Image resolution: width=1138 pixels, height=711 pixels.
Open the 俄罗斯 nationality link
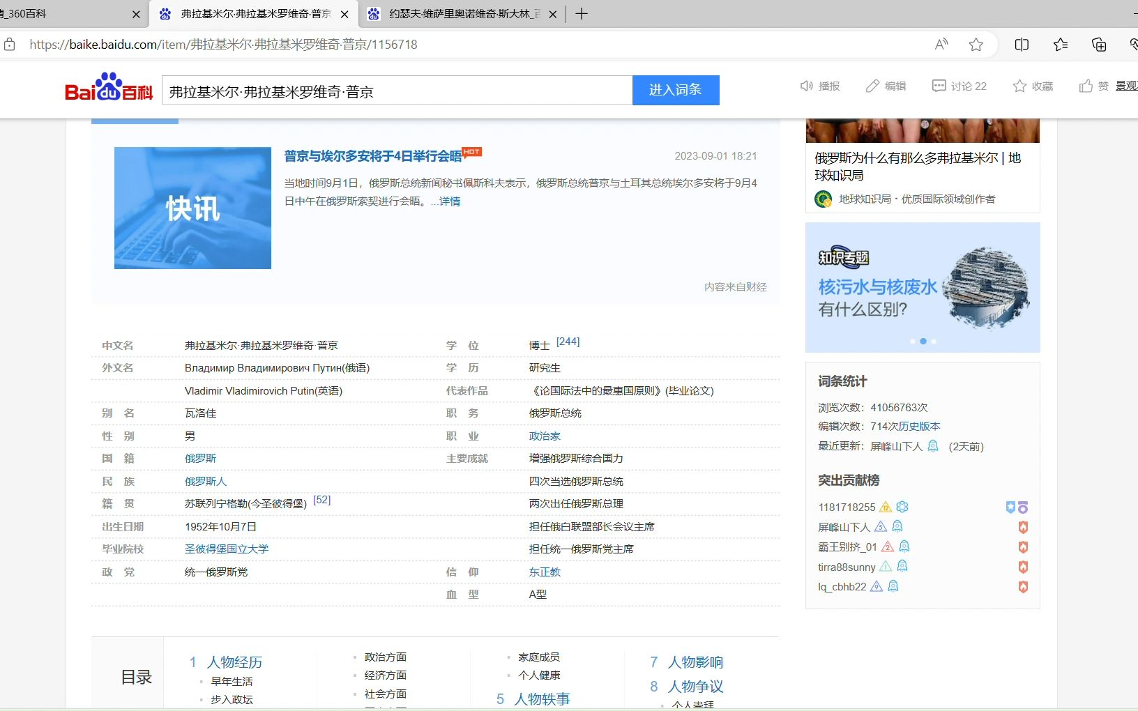coord(200,459)
